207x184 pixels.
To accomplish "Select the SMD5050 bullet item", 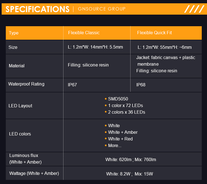I will 118,99.
